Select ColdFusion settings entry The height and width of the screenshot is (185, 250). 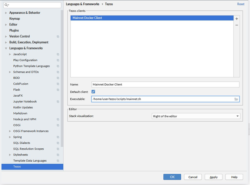pos(20,84)
